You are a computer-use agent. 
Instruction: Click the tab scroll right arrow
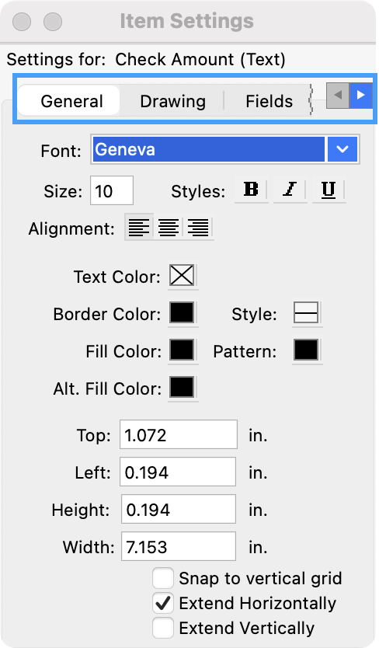click(361, 96)
